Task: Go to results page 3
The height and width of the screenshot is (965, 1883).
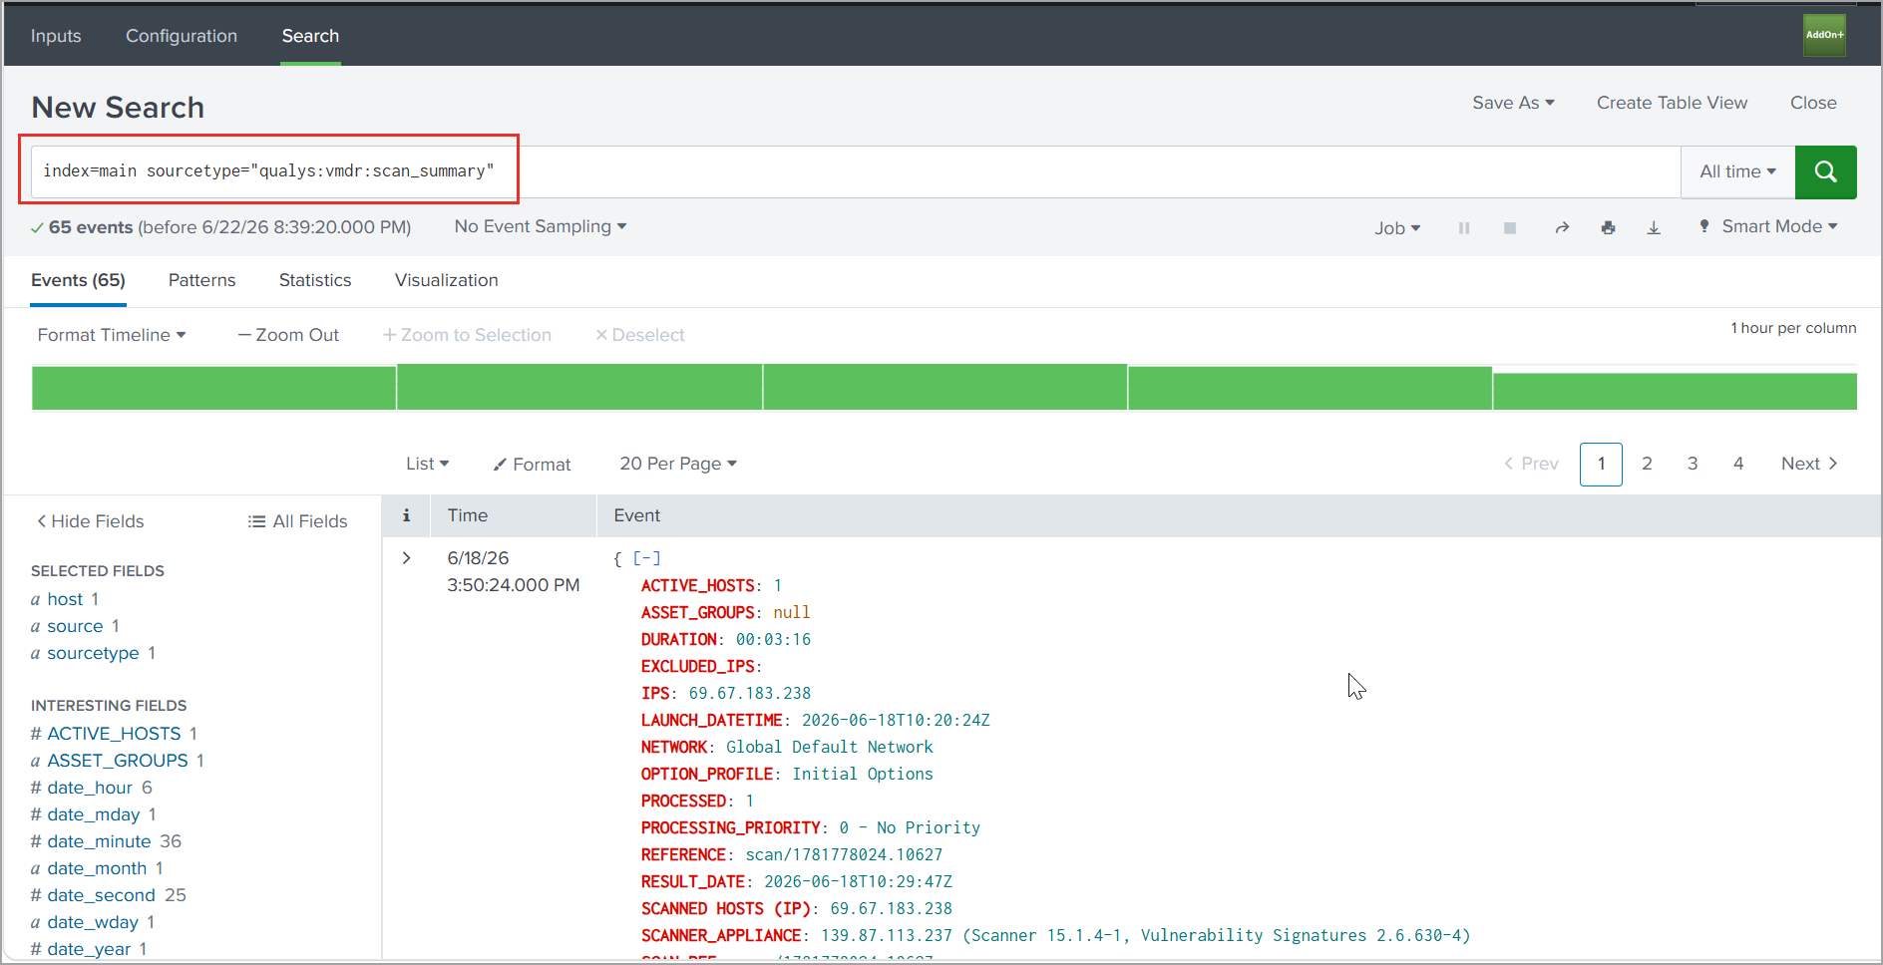Action: pos(1693,464)
